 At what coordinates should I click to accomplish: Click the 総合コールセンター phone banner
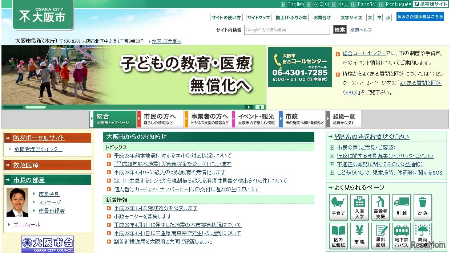pos(300,67)
